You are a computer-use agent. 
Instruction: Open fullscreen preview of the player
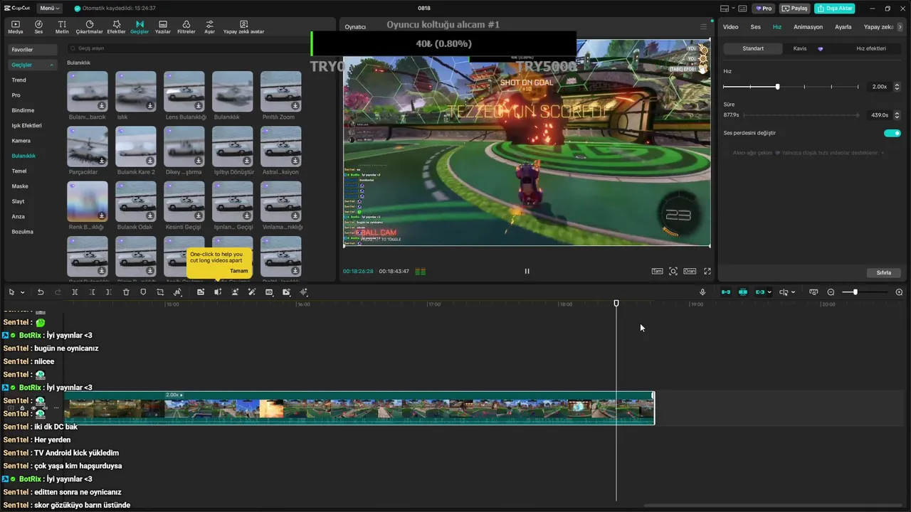pyautogui.click(x=707, y=271)
